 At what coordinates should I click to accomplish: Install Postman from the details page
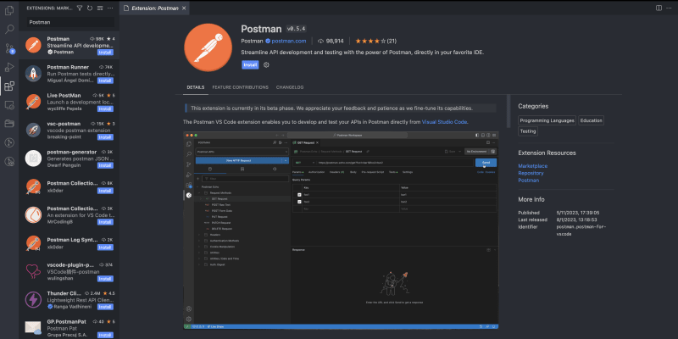click(250, 65)
